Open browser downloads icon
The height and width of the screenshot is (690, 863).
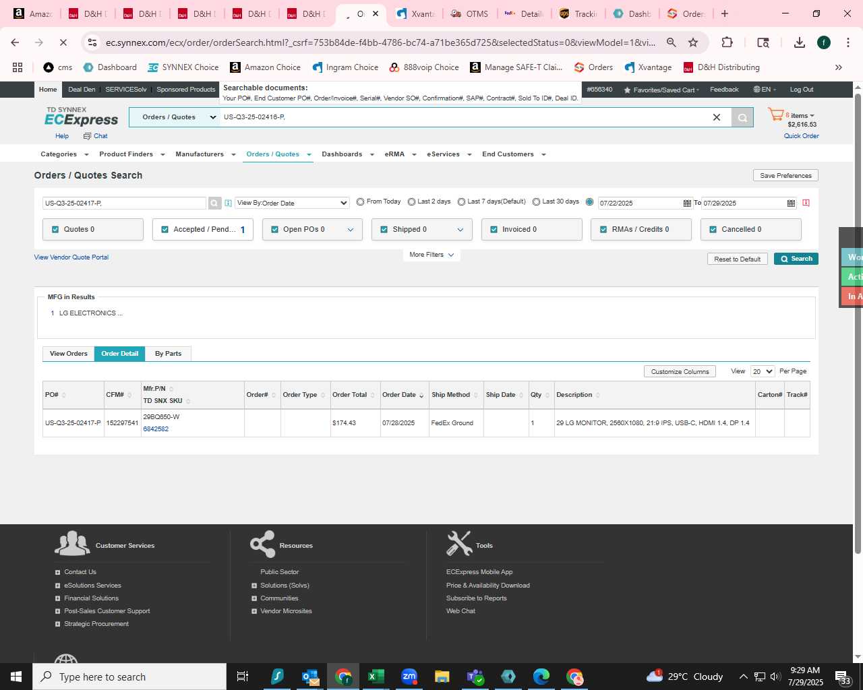pyautogui.click(x=800, y=42)
